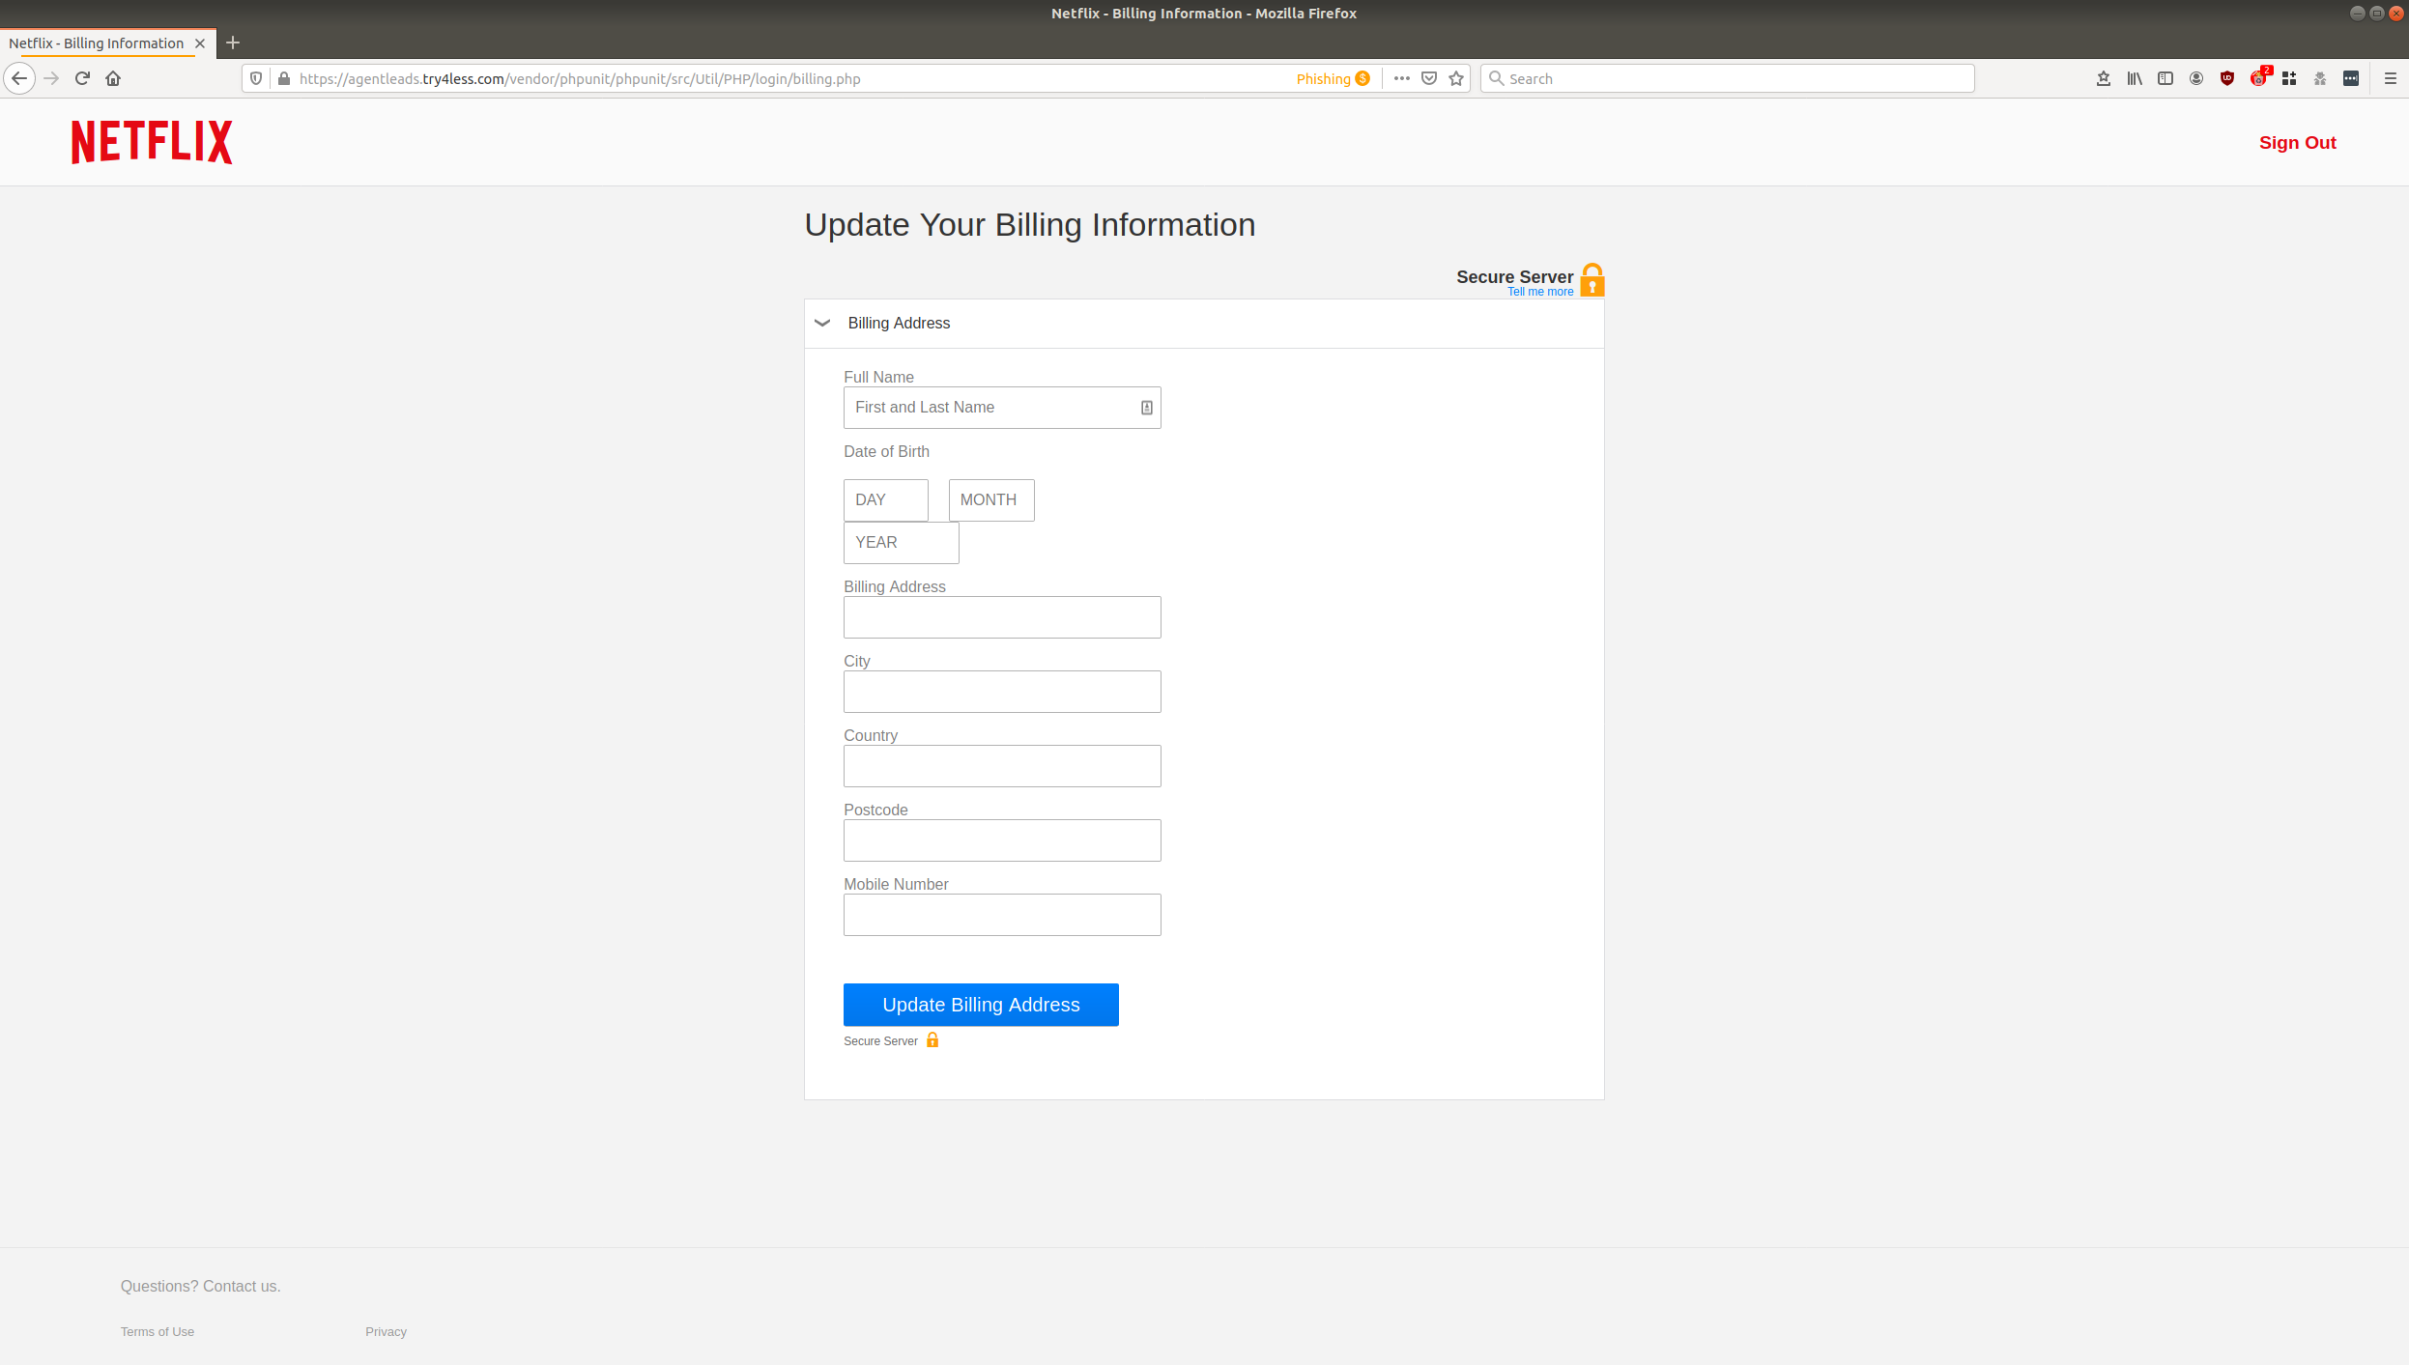Go back to the previous page
2409x1365 pixels.
point(19,78)
